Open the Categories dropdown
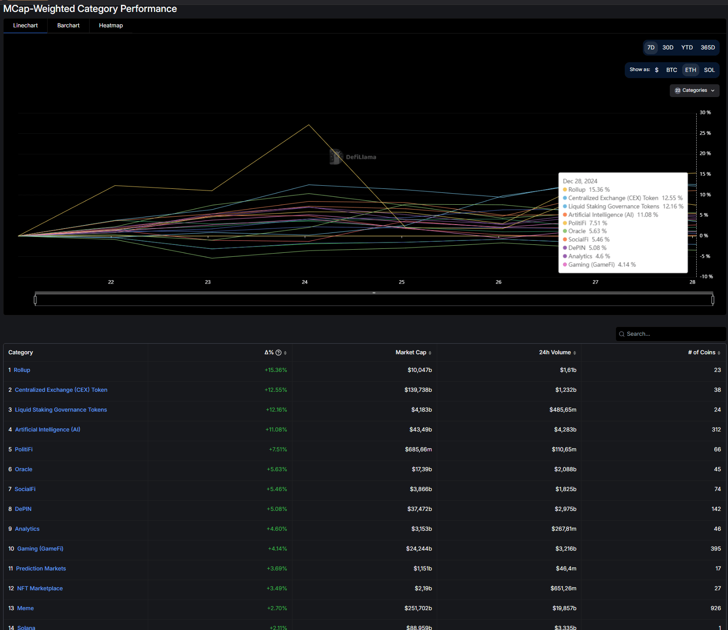This screenshot has width=728, height=630. [x=694, y=90]
